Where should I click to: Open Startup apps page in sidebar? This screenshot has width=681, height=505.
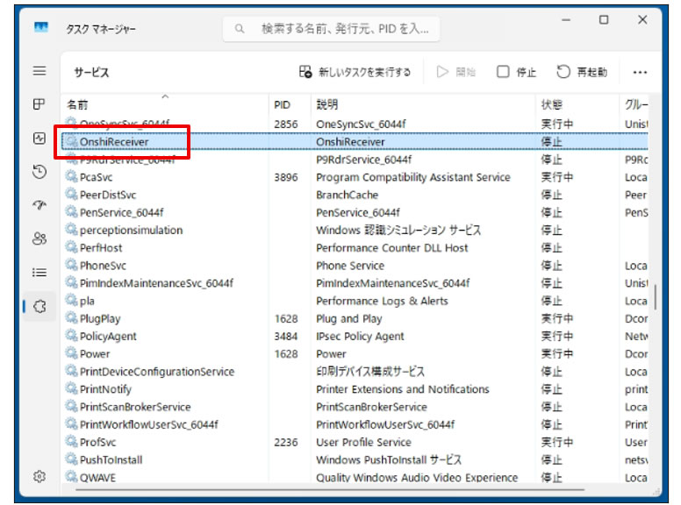[39, 205]
